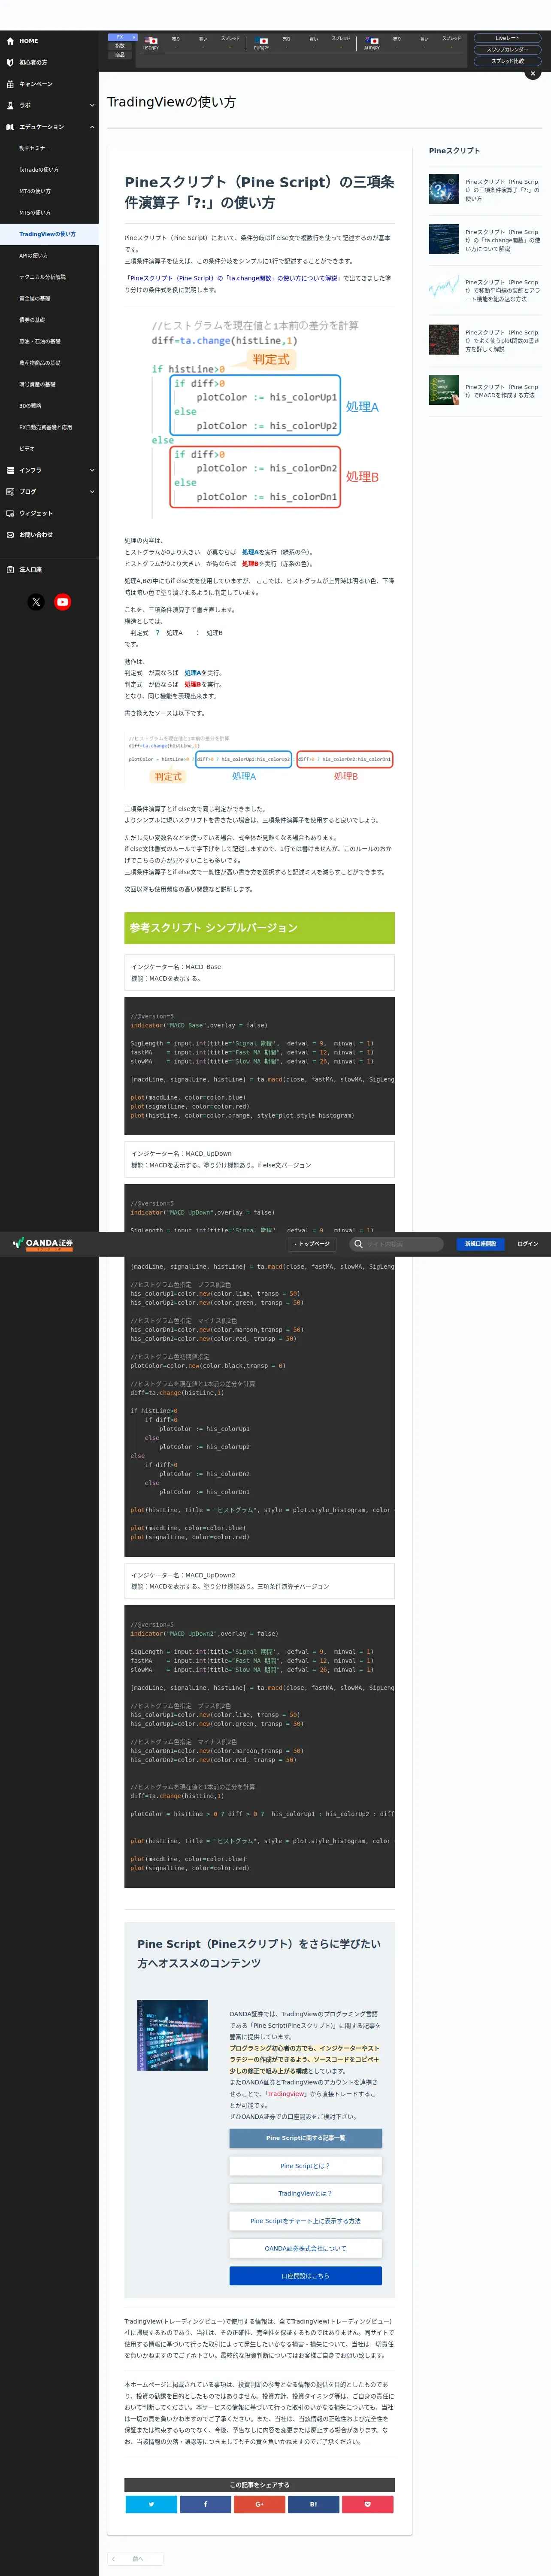Open related article on ta.change関数 thumbnail

point(444,239)
